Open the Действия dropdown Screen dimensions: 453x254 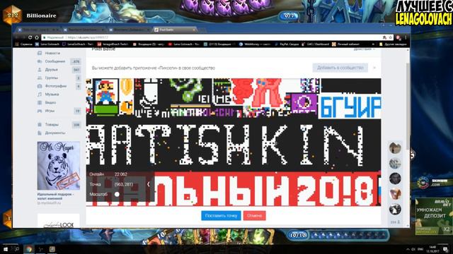pyautogui.click(x=364, y=49)
